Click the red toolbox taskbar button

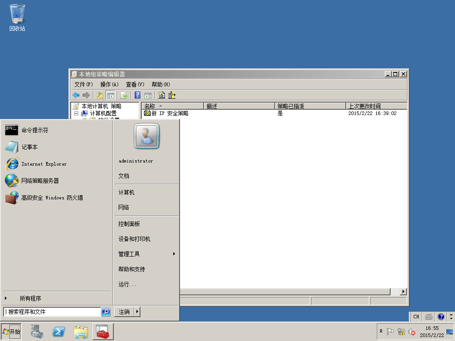tap(103, 332)
